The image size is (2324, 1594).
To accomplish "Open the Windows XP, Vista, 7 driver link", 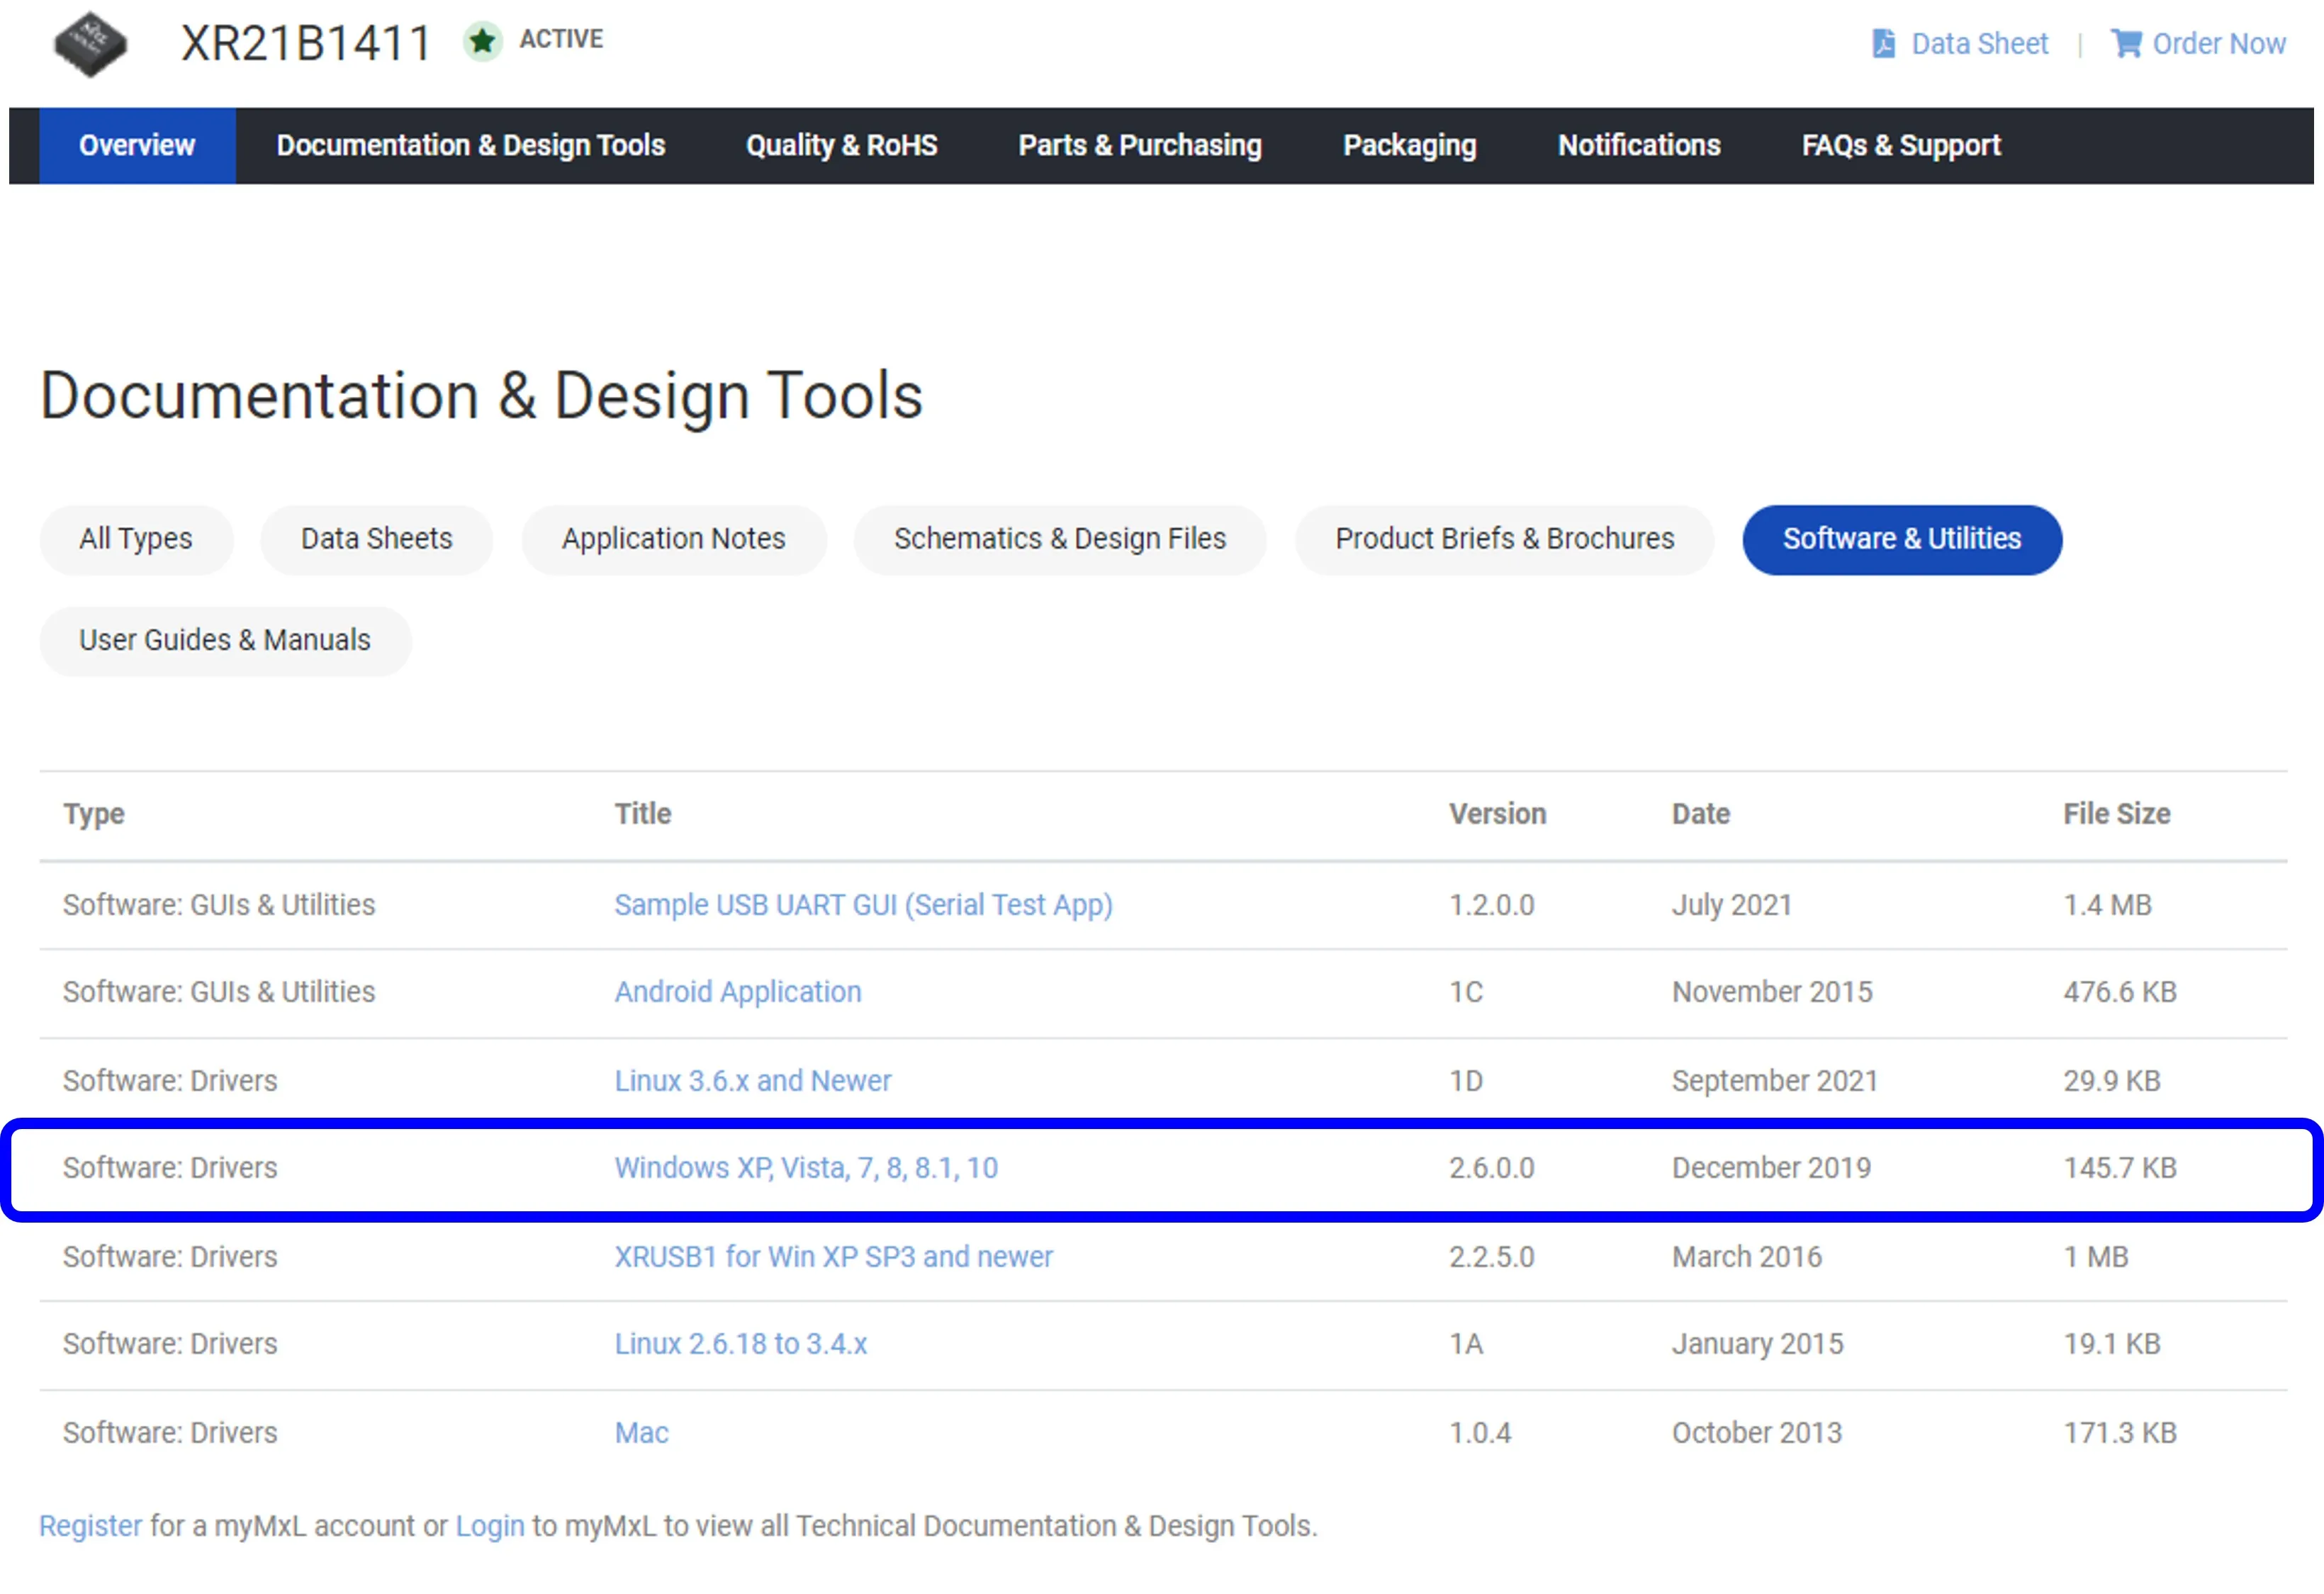I will 805,1168.
